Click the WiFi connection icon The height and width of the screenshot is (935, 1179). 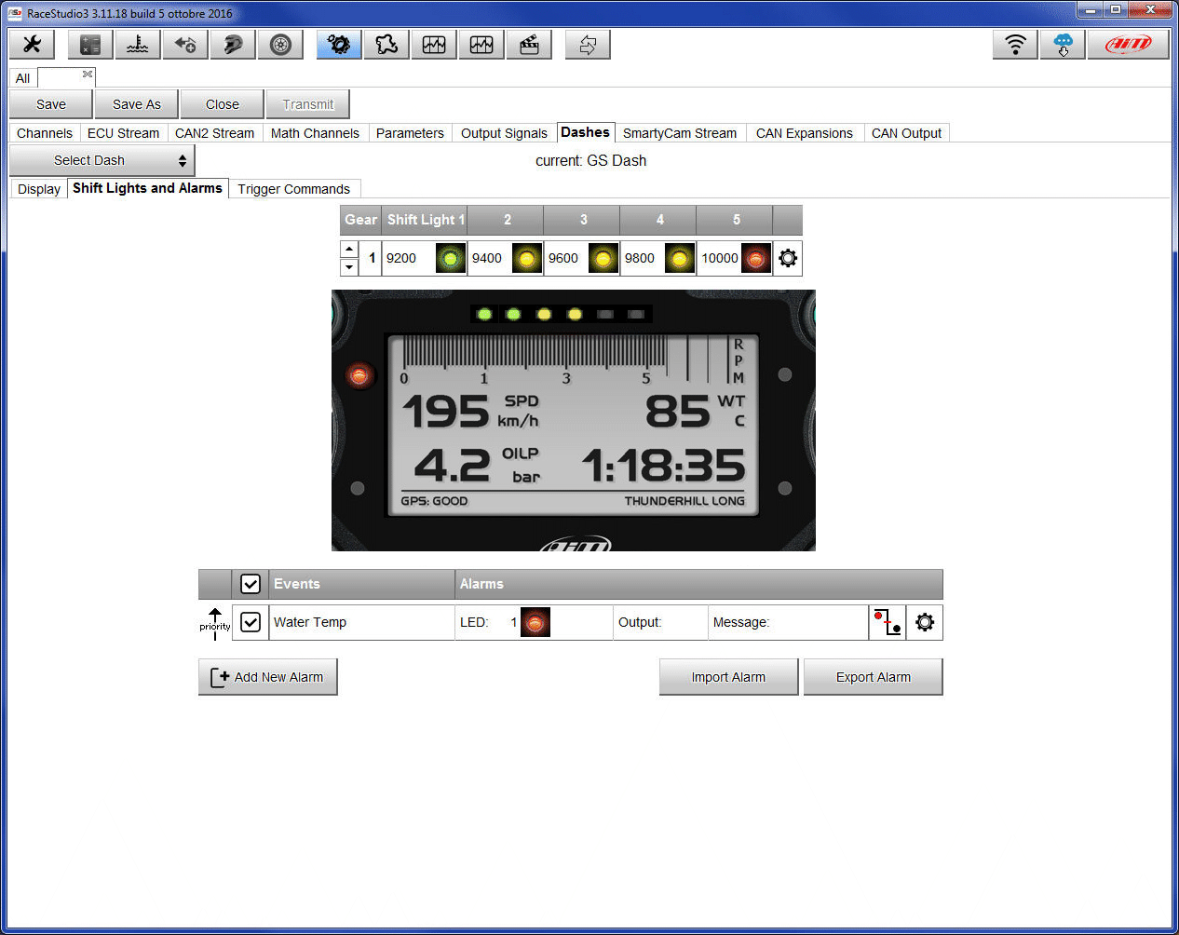pos(1015,45)
